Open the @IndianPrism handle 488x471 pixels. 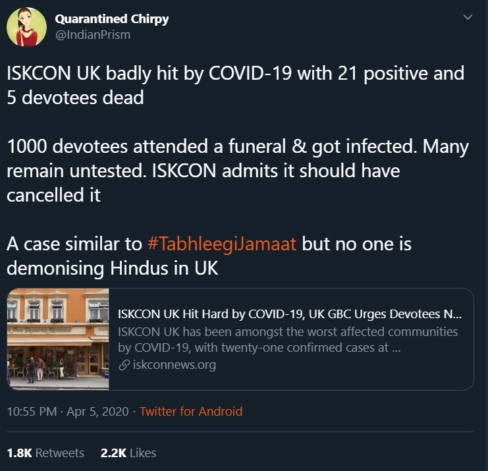pos(92,35)
